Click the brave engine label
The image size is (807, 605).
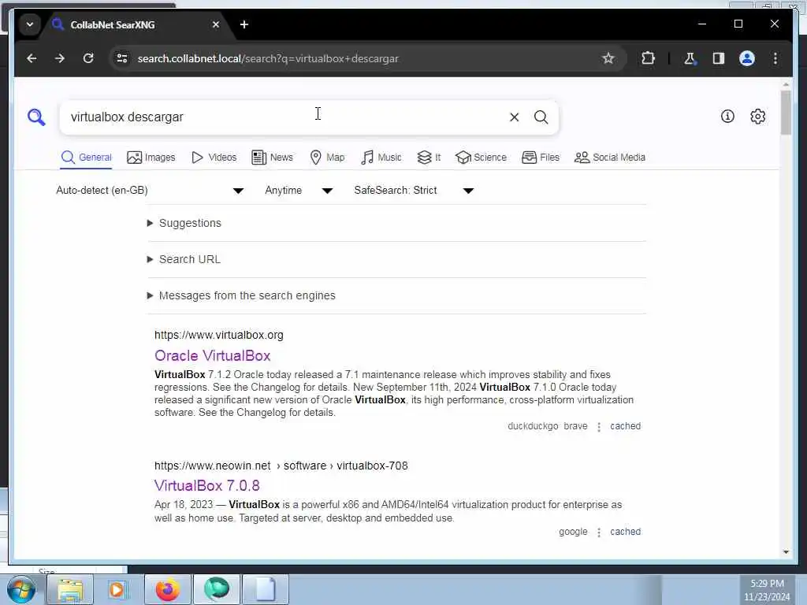click(x=575, y=426)
